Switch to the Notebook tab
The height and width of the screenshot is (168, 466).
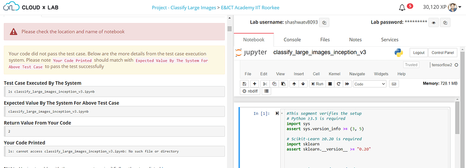click(x=254, y=40)
